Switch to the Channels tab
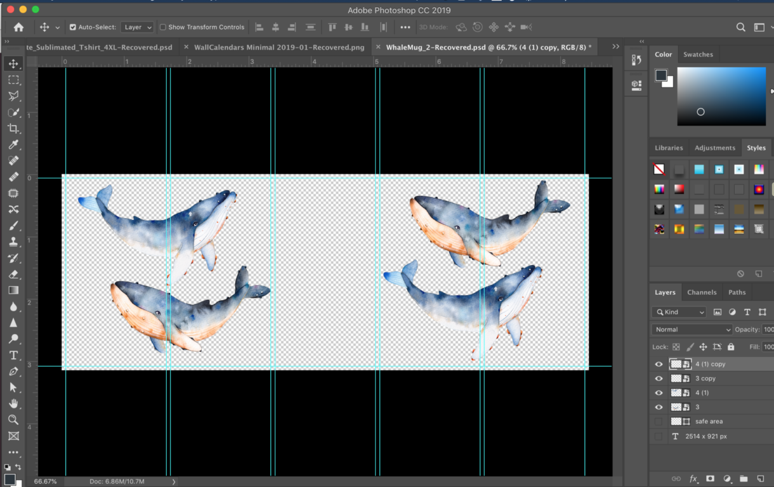 [x=702, y=292]
